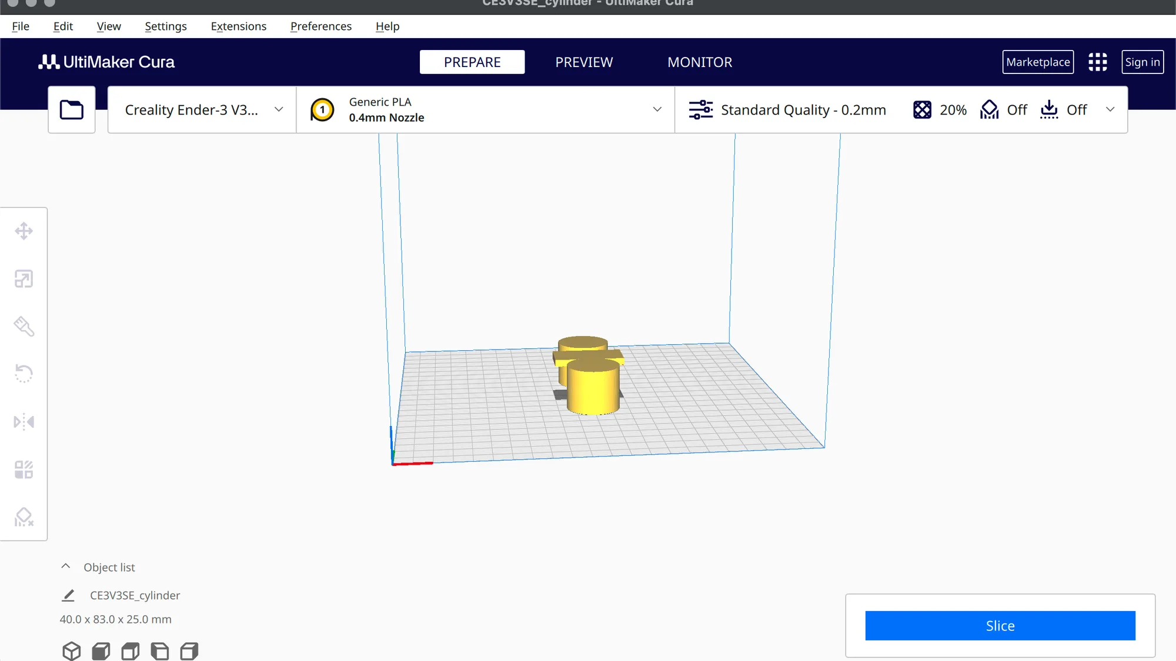The width and height of the screenshot is (1176, 661).
Task: Edit object name with pencil icon
Action: (x=68, y=595)
